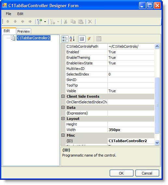Open the File menu
Screen dimensions: 168x185
[8, 14]
